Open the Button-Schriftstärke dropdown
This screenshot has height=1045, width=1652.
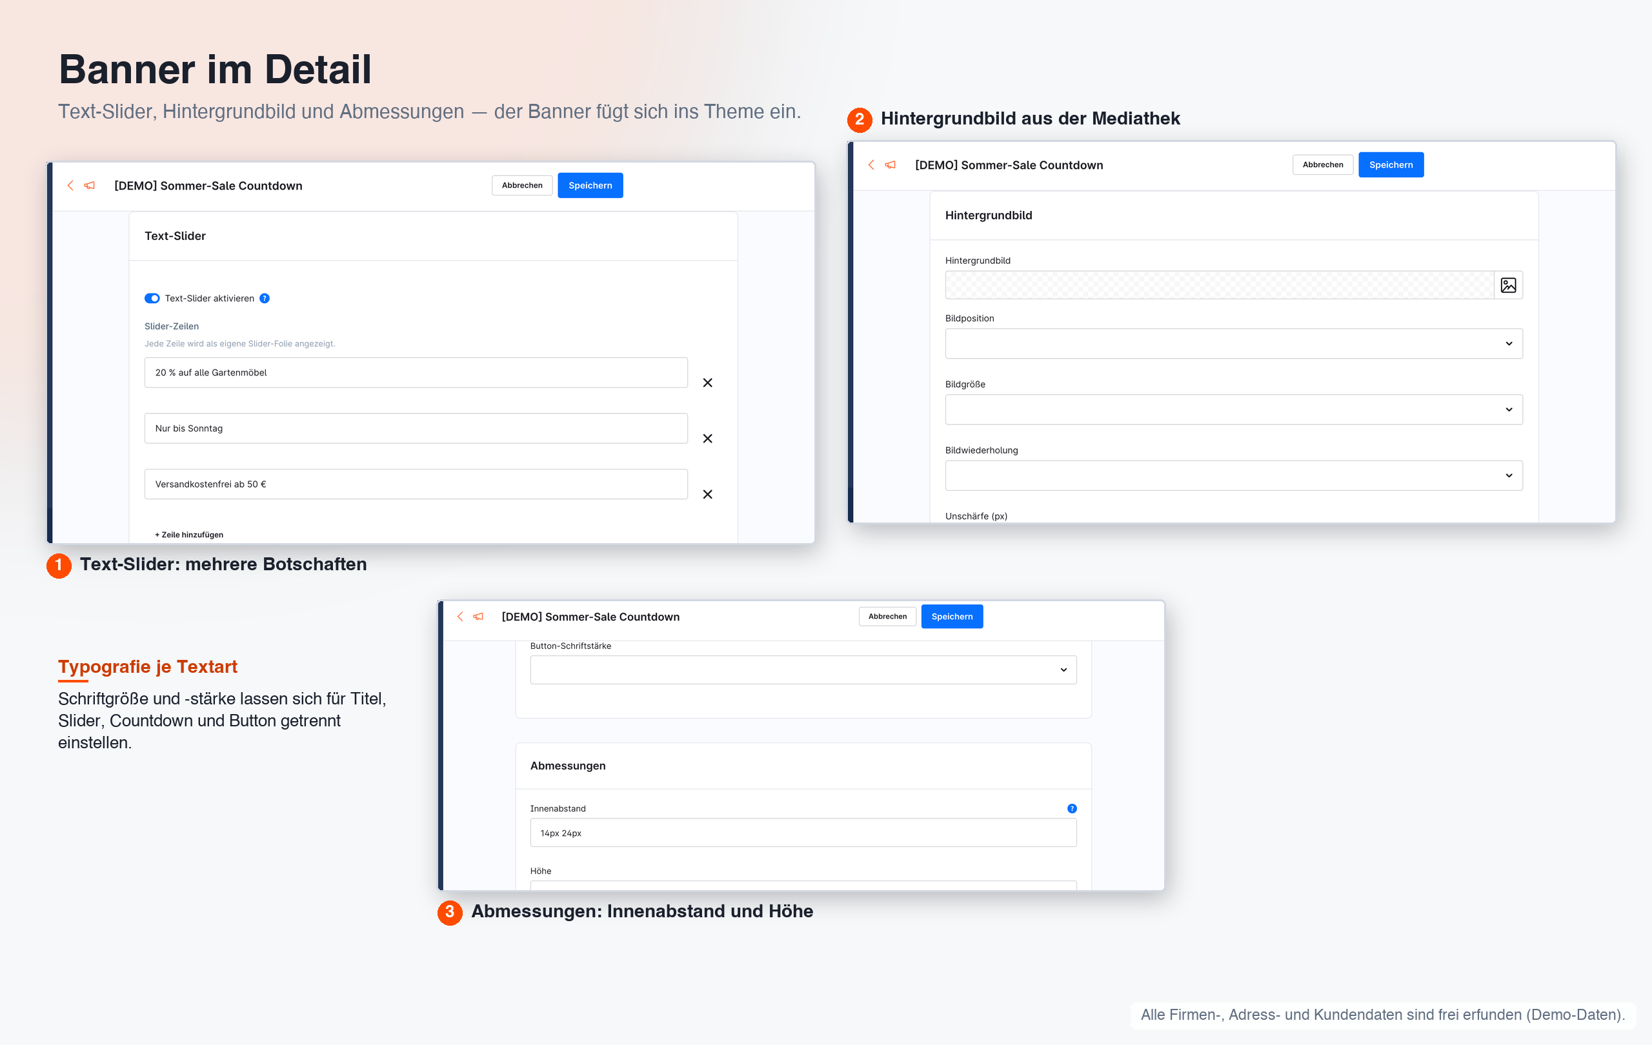[x=803, y=670]
